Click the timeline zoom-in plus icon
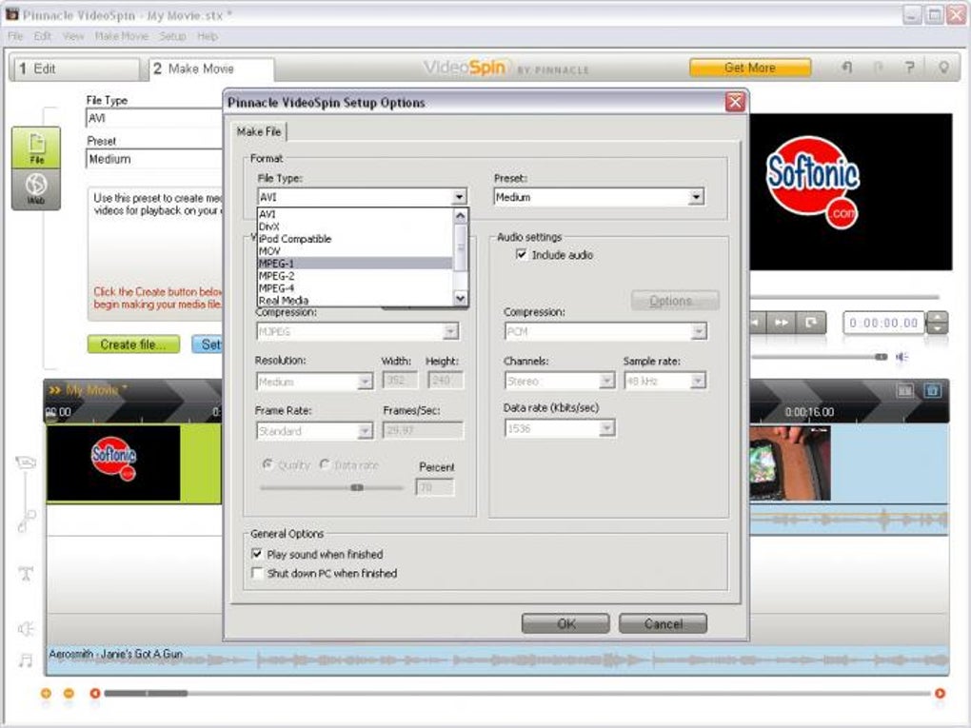This screenshot has width=971, height=728. pos(46,694)
